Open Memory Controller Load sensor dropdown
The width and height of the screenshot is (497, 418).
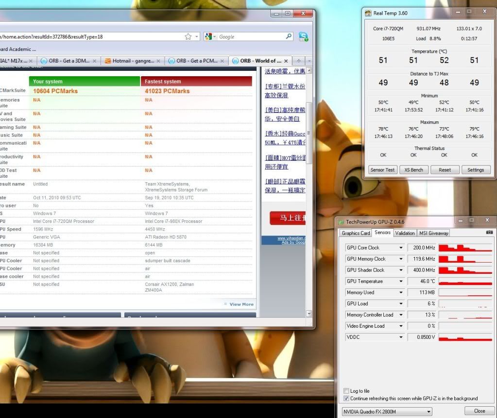point(401,315)
